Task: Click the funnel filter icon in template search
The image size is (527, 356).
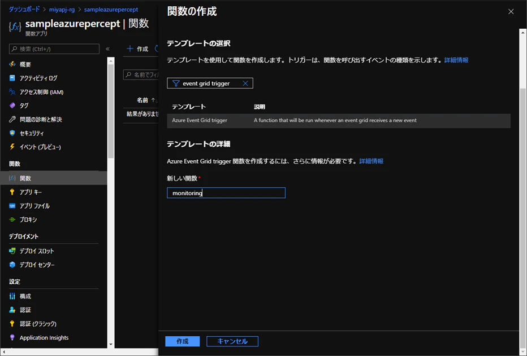Action: 176,83
